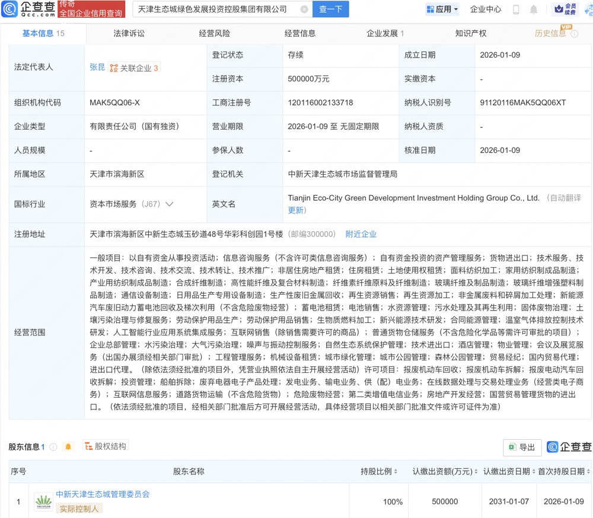Sort by 持股比例 column
This screenshot has height=518, width=593.
(397, 472)
